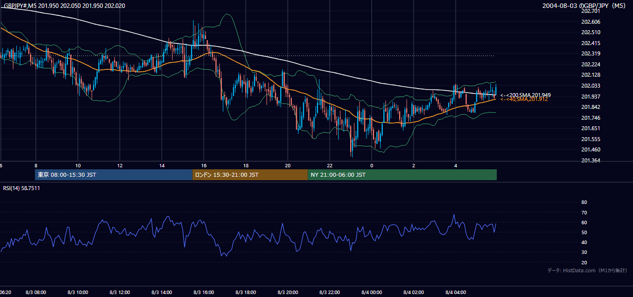Screen dimensions: 633x297
Task: Click price axis value 201.364
Action: [590, 160]
